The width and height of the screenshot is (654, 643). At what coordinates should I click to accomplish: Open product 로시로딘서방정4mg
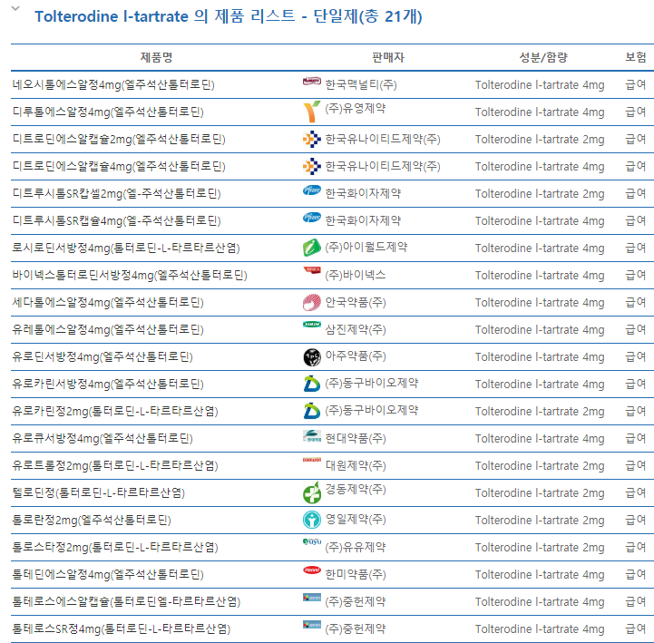pos(125,248)
